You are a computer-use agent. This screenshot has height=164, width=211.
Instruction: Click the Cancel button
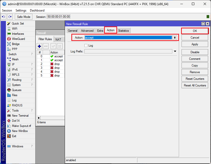[x=195, y=38]
